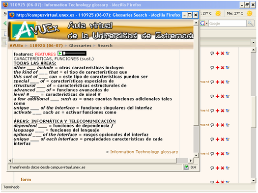The height and width of the screenshot is (193, 258).
Task: Click the magnifier search button beside Google field
Action: (250, 24)
